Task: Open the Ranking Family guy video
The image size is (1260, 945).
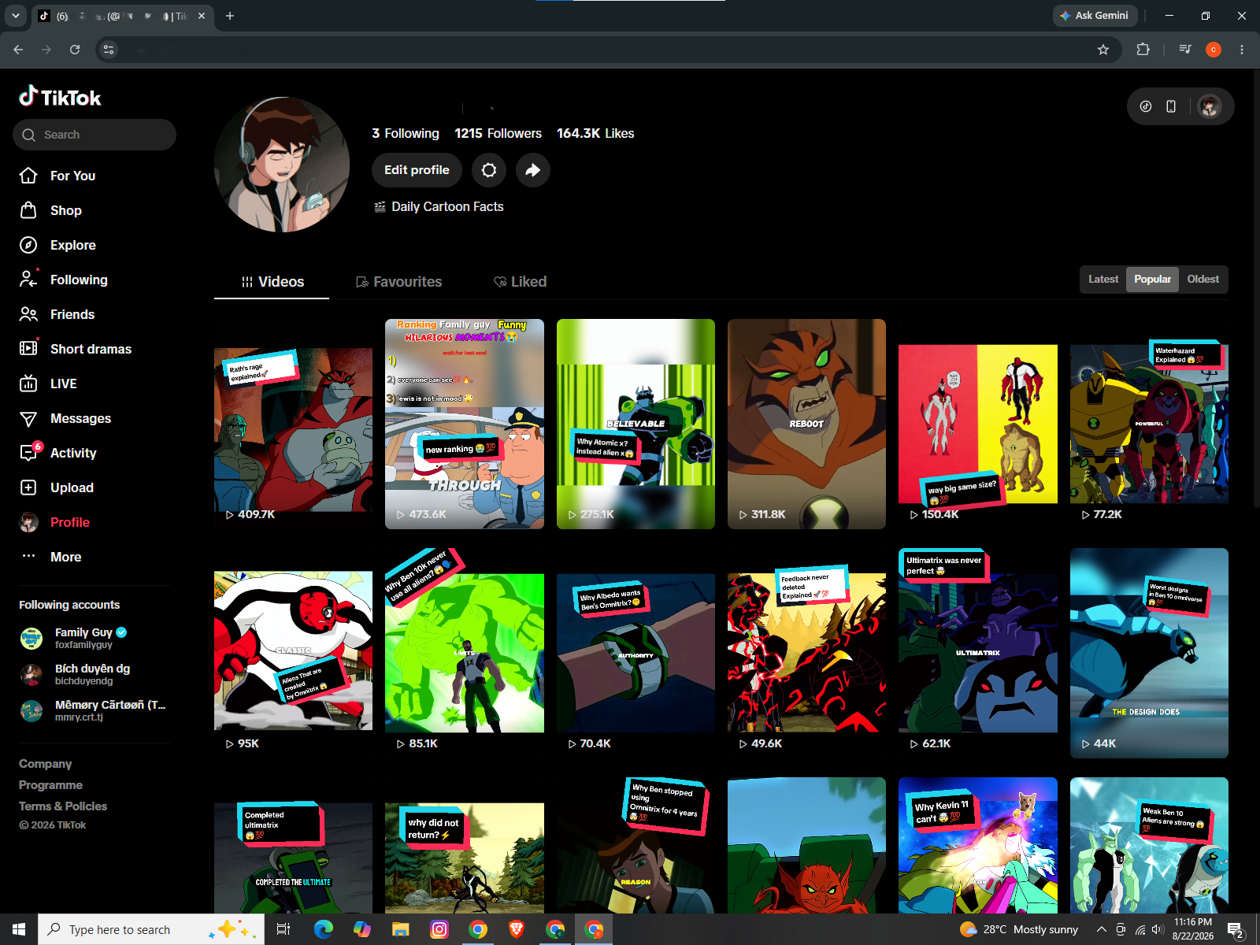Action: tap(465, 424)
